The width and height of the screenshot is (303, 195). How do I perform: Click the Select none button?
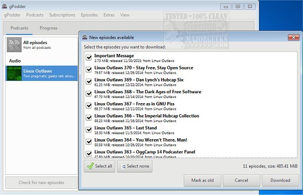134,166
